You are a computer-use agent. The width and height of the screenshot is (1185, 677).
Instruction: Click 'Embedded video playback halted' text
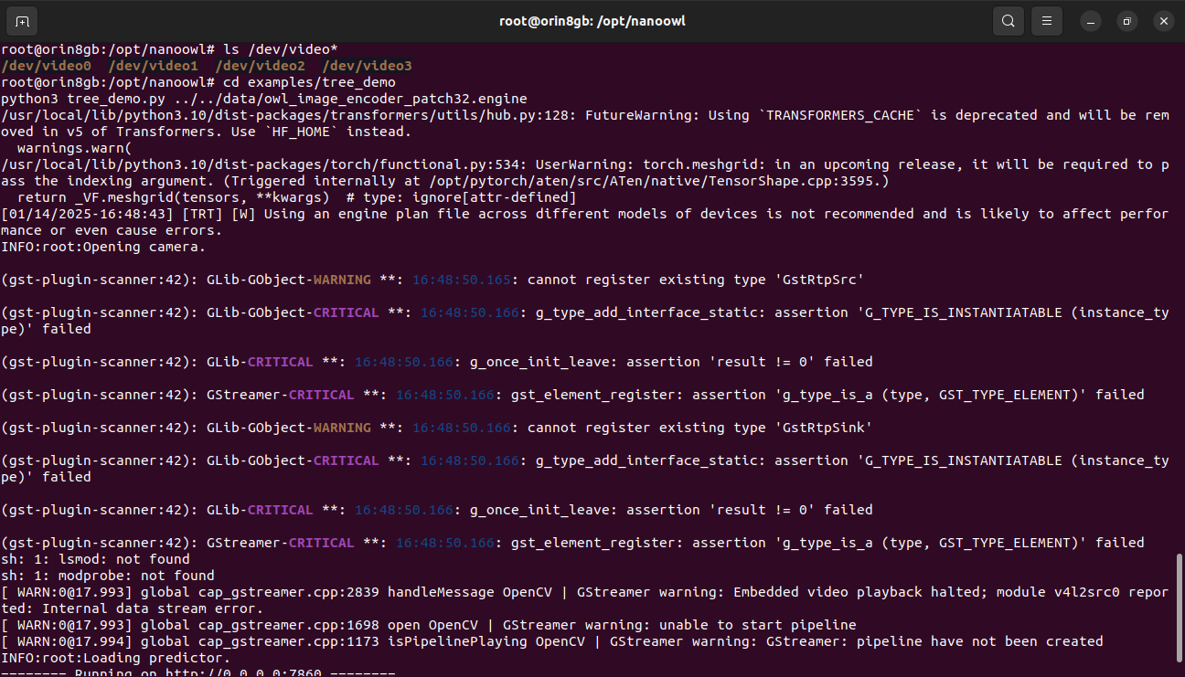(858, 592)
